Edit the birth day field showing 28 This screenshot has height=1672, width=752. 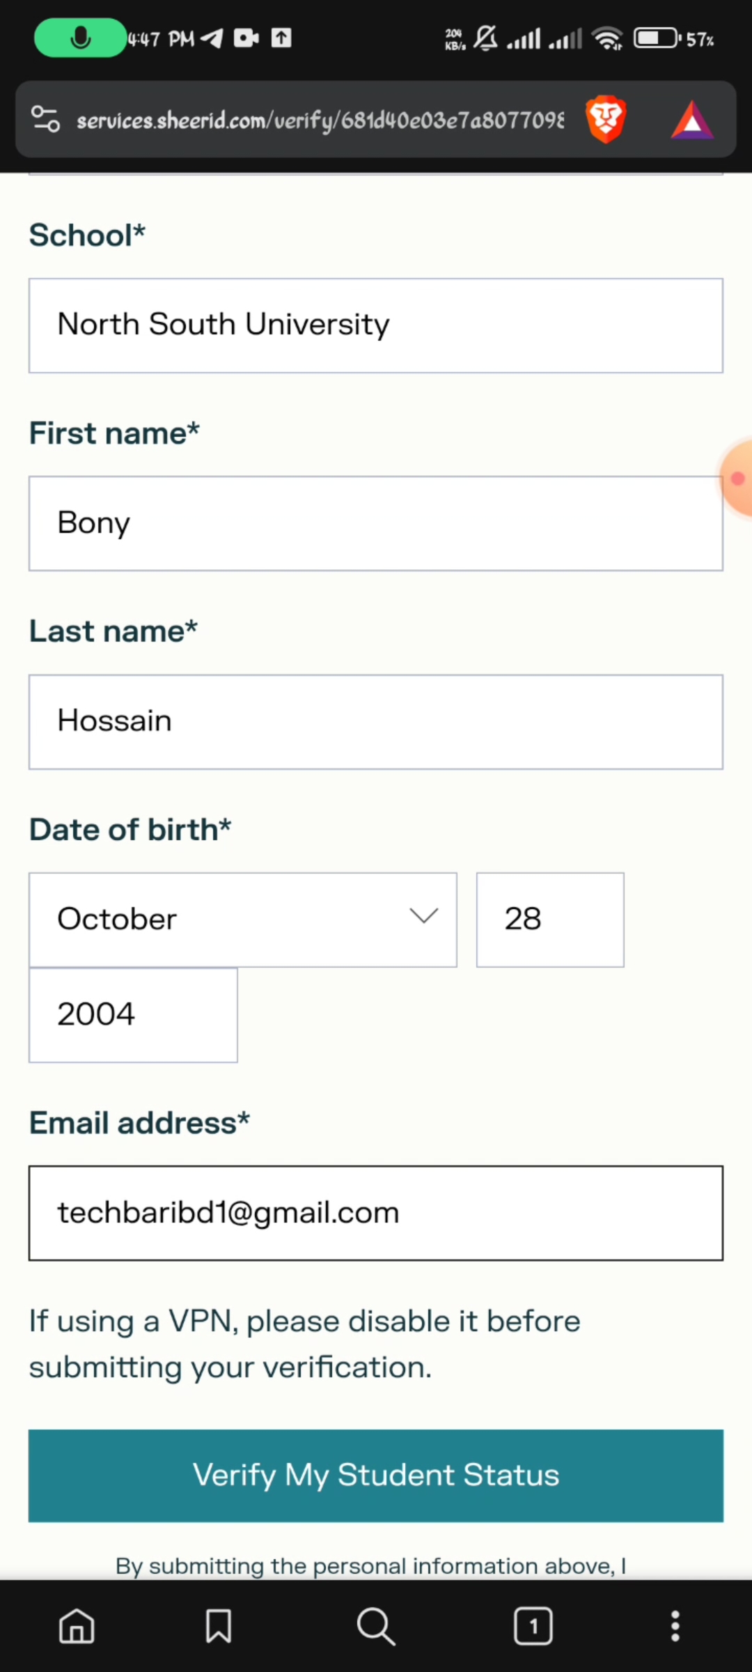click(550, 920)
